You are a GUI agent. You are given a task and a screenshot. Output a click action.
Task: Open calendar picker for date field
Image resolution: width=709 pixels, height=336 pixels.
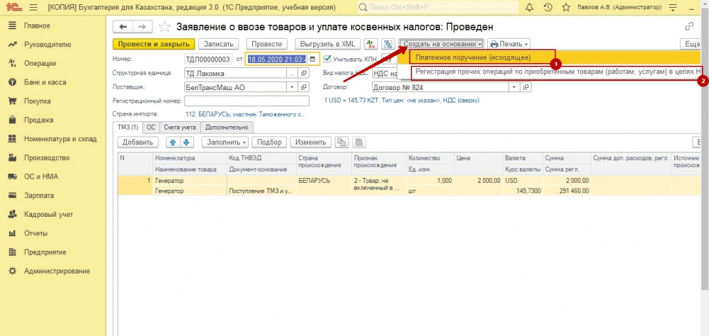click(x=313, y=60)
